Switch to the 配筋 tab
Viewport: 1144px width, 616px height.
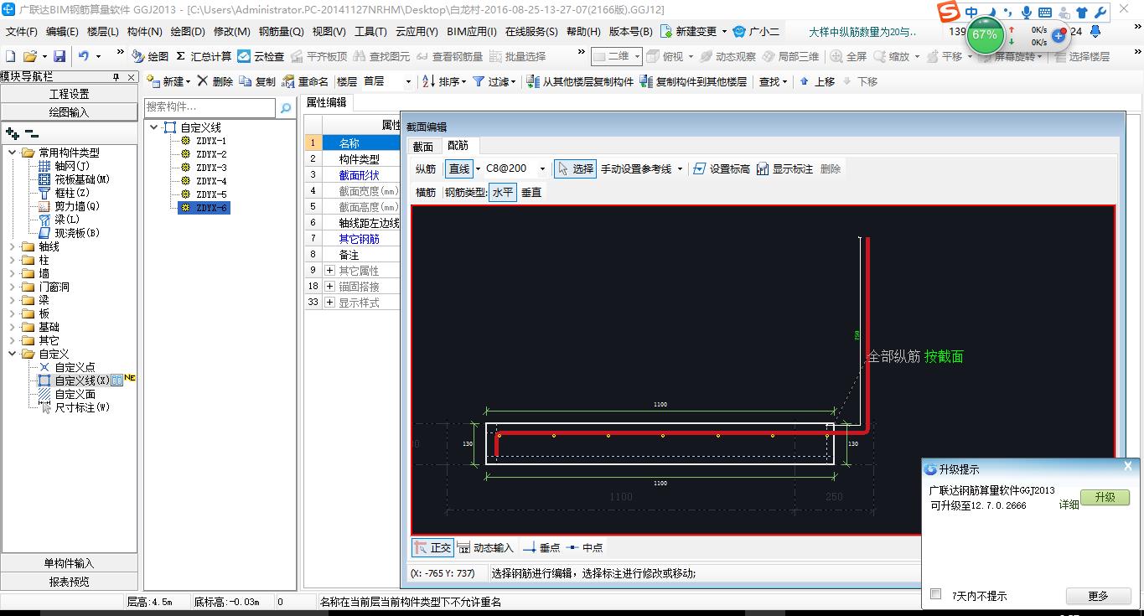(x=458, y=146)
